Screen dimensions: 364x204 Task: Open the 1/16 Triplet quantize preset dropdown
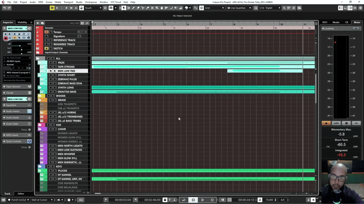(270, 8)
